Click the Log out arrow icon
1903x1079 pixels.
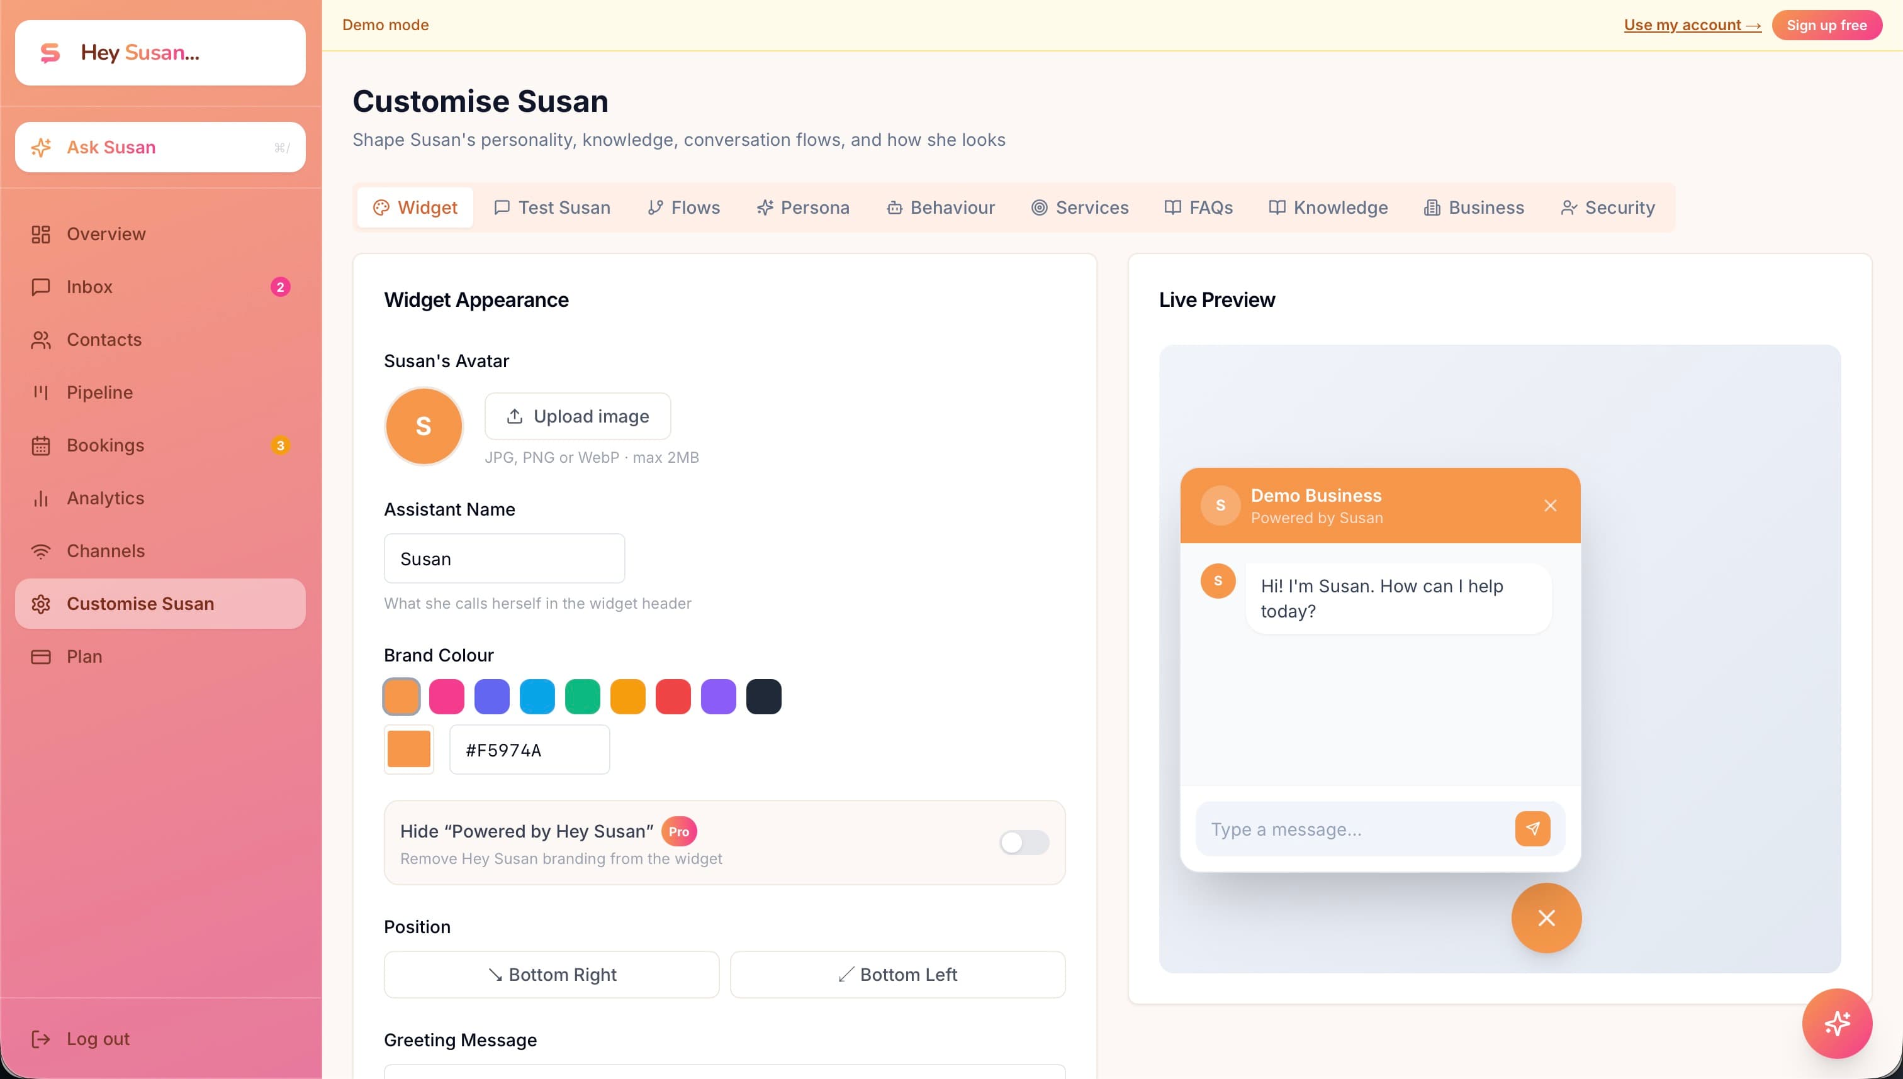pos(41,1039)
